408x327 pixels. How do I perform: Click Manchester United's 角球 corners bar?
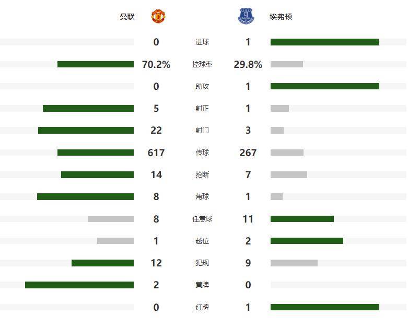click(x=85, y=196)
